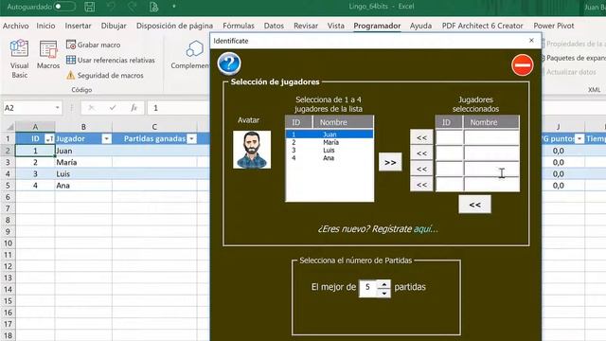Enable Usar referencias relativas

click(x=111, y=60)
